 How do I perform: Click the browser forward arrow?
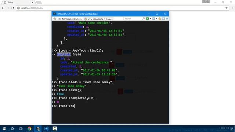tap(8, 8)
